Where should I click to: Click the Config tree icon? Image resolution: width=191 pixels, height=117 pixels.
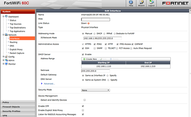[6, 56]
